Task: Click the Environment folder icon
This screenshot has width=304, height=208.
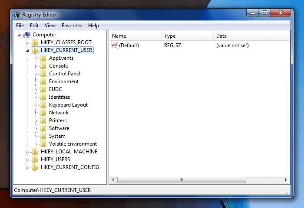Action: (x=43, y=81)
